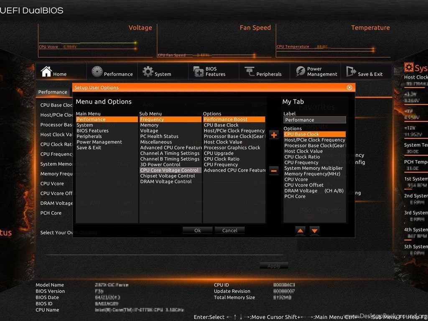Viewport: 428px width, 321px height.
Task: Open the Peripherals top navigation tab
Action: click(x=264, y=71)
